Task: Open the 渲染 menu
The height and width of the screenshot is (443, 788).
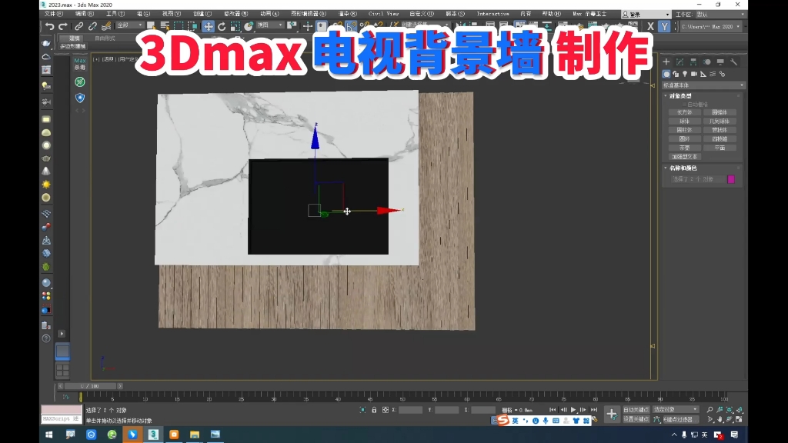Action: (348, 13)
